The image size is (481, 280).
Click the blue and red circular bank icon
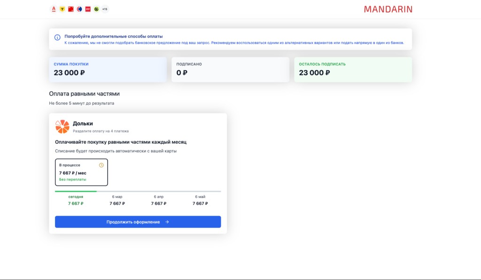79,9
